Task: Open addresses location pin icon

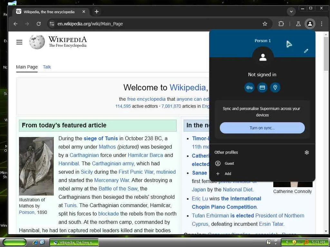Action: pyautogui.click(x=275, y=87)
